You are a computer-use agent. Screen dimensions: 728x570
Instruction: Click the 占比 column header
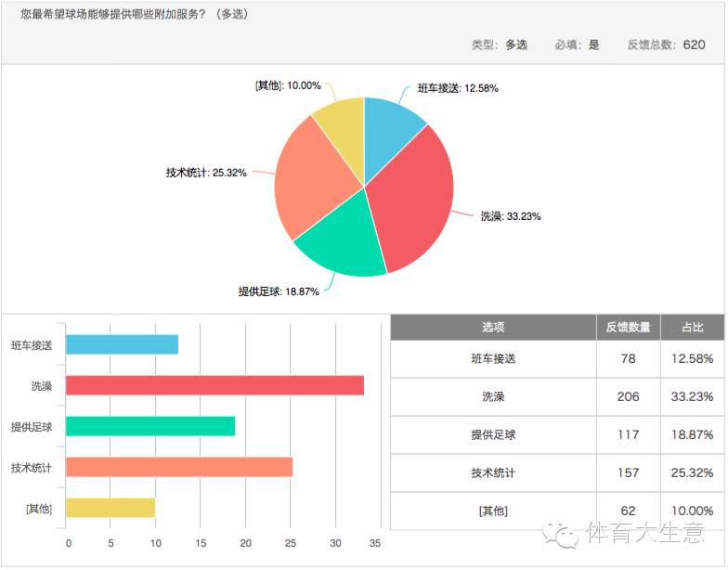point(693,327)
